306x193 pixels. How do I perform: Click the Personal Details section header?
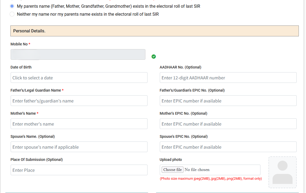[154, 31]
